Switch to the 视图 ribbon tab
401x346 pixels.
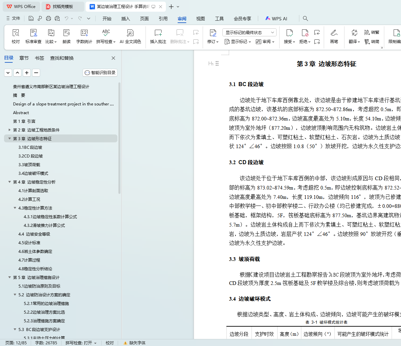coord(201,19)
